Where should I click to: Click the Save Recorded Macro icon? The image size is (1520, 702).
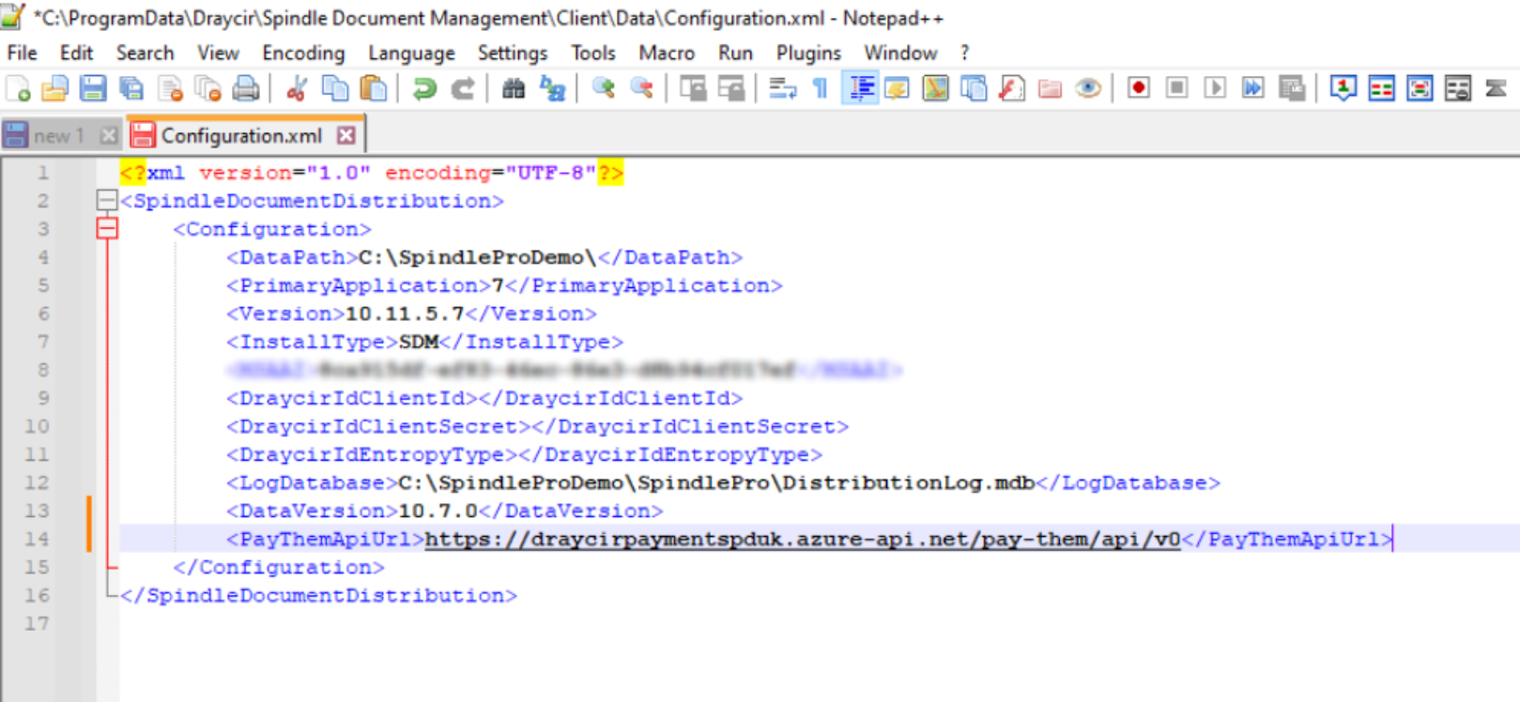click(x=1292, y=88)
